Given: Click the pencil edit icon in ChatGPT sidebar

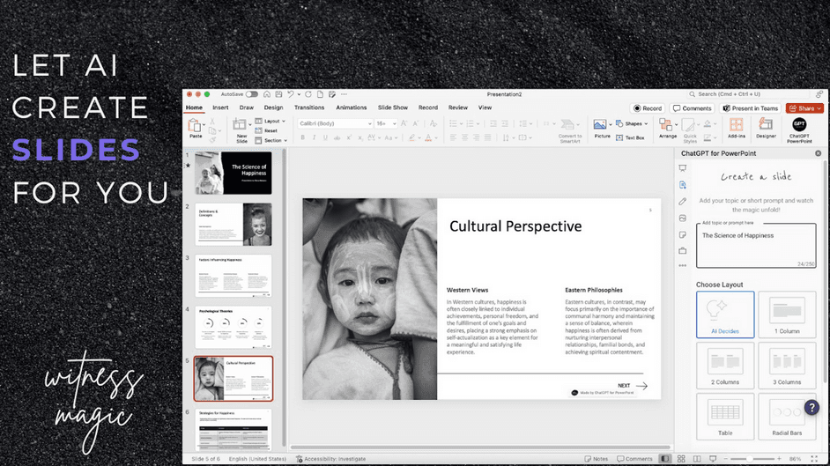Looking at the screenshot, I should [x=683, y=202].
